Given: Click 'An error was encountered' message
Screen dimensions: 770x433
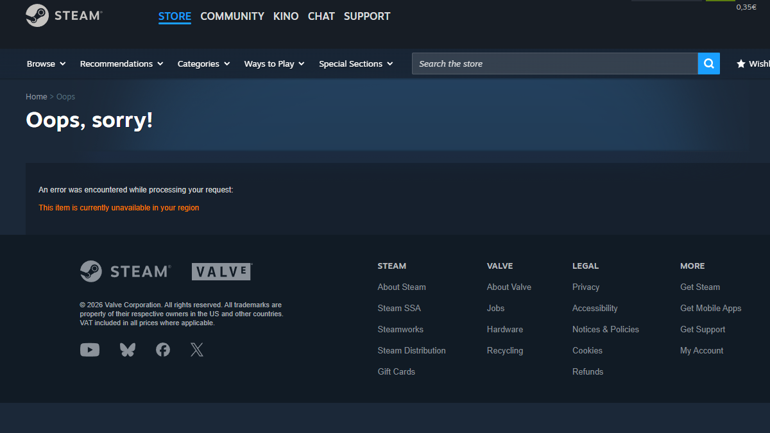Looking at the screenshot, I should 136,190.
